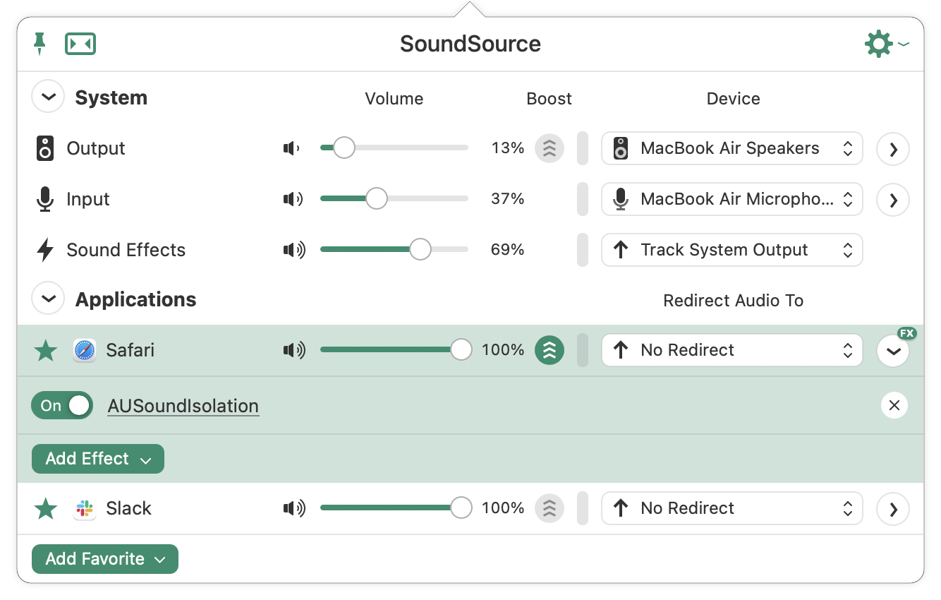Click the Safari application name
Image resolution: width=941 pixels, height=600 pixels.
tap(130, 350)
